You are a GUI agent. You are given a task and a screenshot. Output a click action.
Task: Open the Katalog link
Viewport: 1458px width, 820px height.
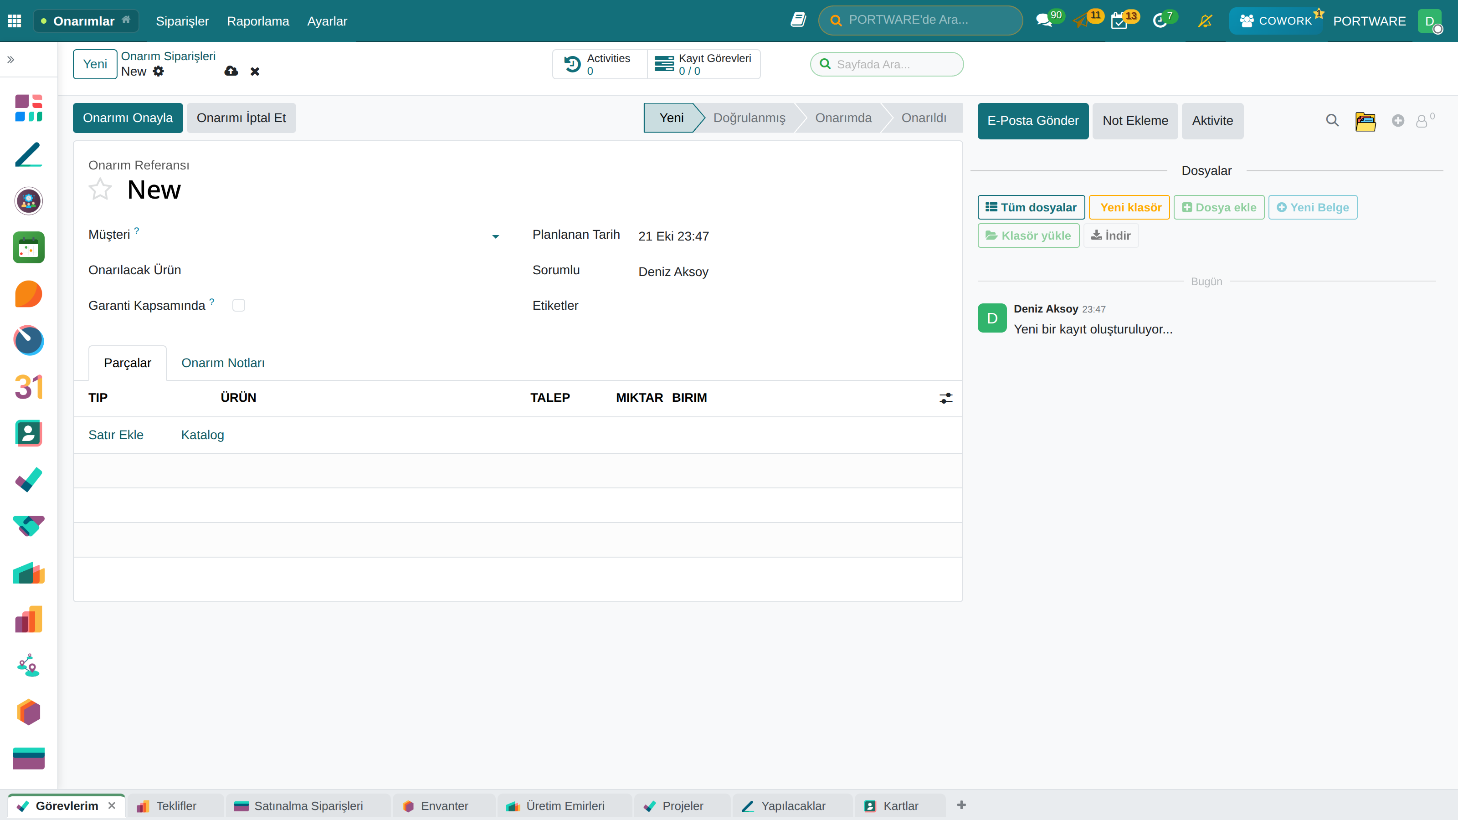coord(203,435)
